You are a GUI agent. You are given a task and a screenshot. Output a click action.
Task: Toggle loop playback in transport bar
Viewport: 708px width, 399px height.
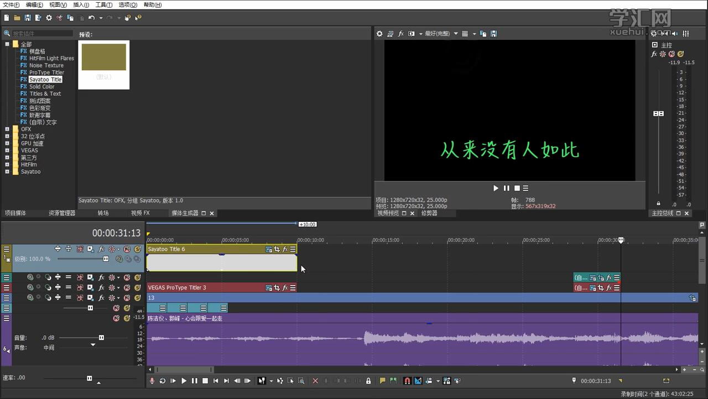pyautogui.click(x=163, y=381)
